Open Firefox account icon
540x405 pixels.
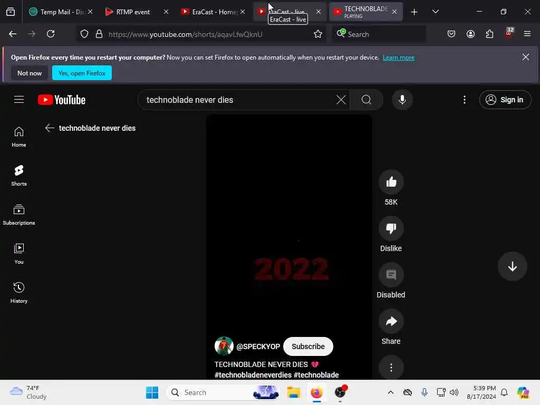(470, 34)
